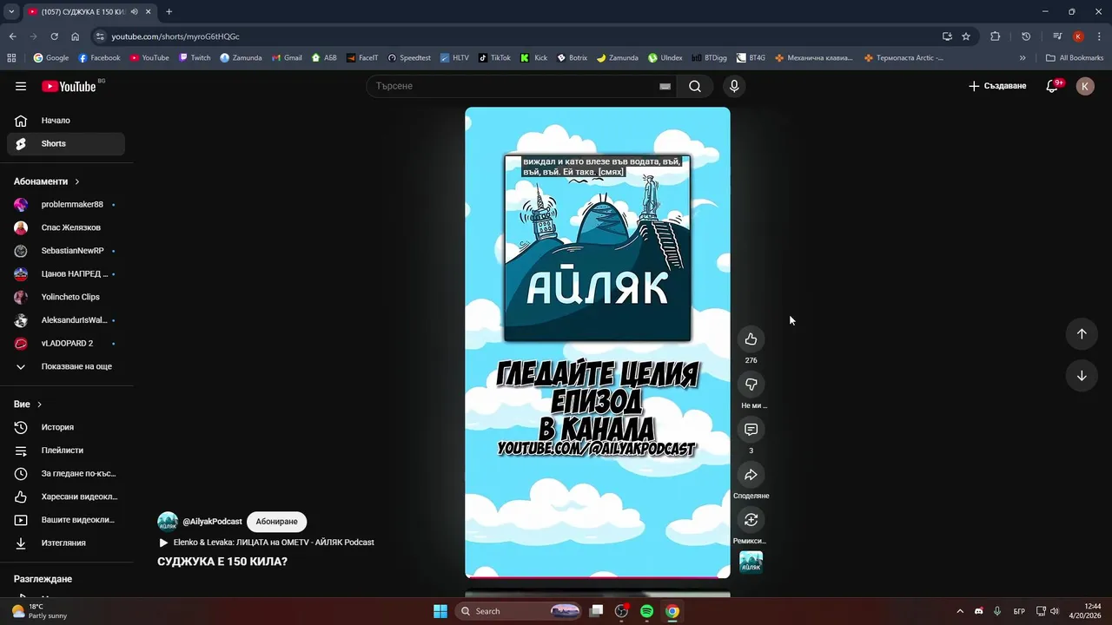Viewport: 1112px width, 625px height.
Task: Open the SebastianNewRP channel
Action: (66, 251)
